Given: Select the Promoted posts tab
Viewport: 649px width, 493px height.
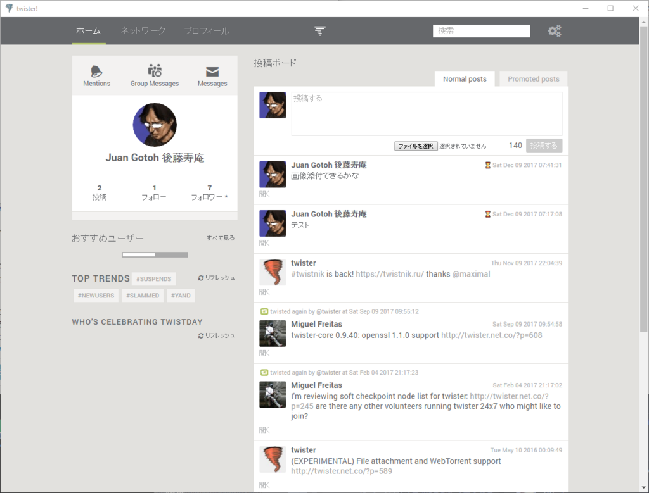Looking at the screenshot, I should pyautogui.click(x=533, y=79).
